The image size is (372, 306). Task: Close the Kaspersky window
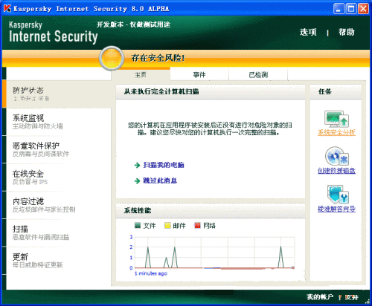coord(363,9)
